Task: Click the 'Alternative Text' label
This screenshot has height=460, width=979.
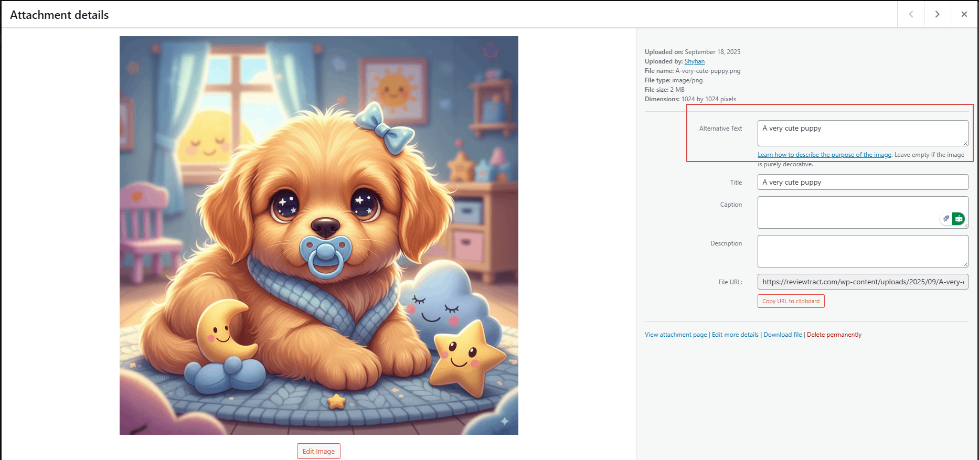Action: (x=720, y=129)
